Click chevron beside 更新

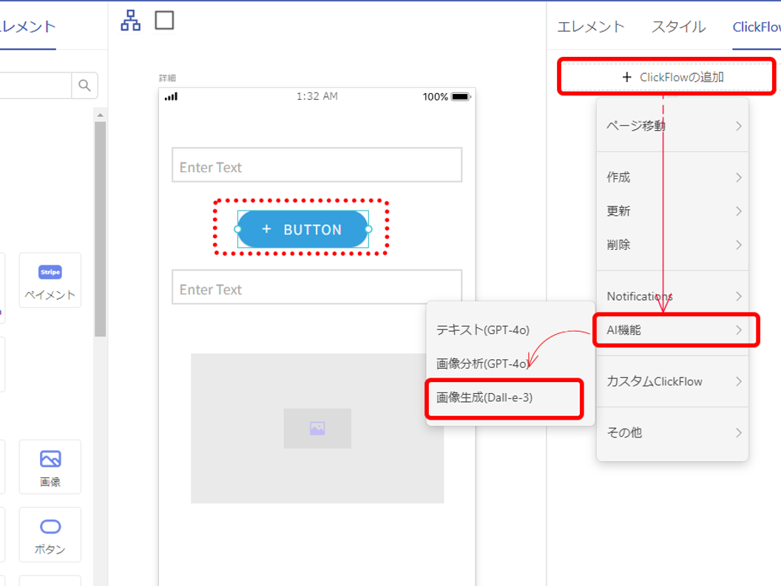[x=739, y=211]
